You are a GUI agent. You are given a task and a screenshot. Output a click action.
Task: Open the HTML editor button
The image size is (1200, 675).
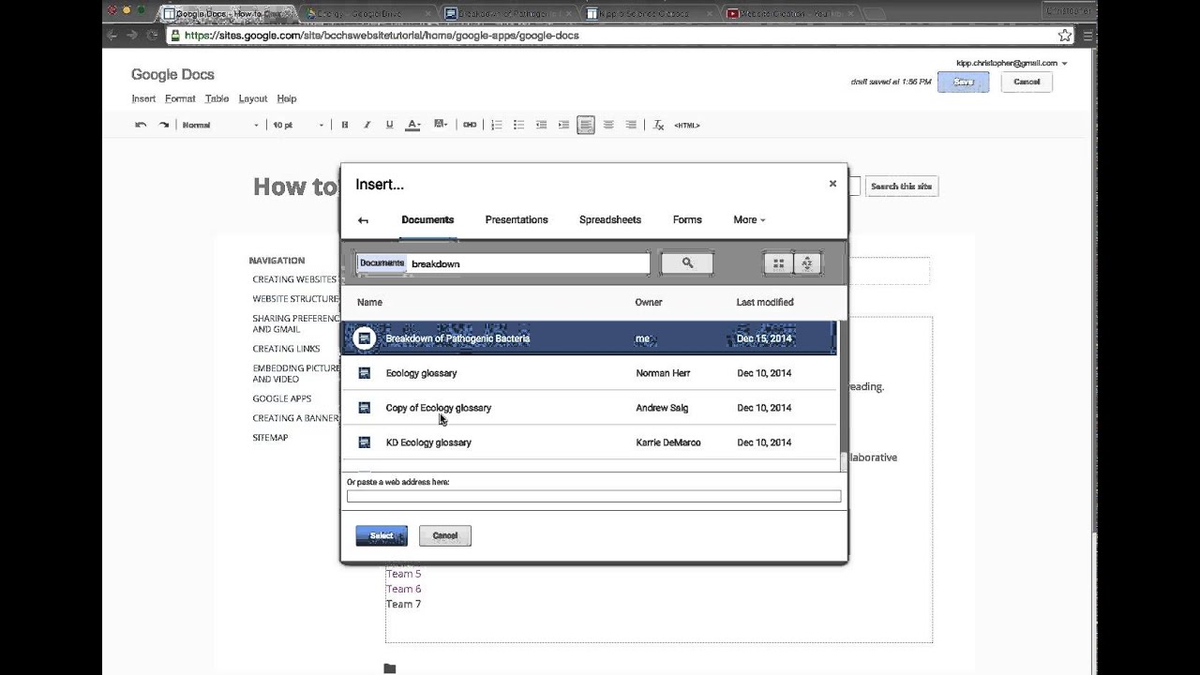[687, 125]
